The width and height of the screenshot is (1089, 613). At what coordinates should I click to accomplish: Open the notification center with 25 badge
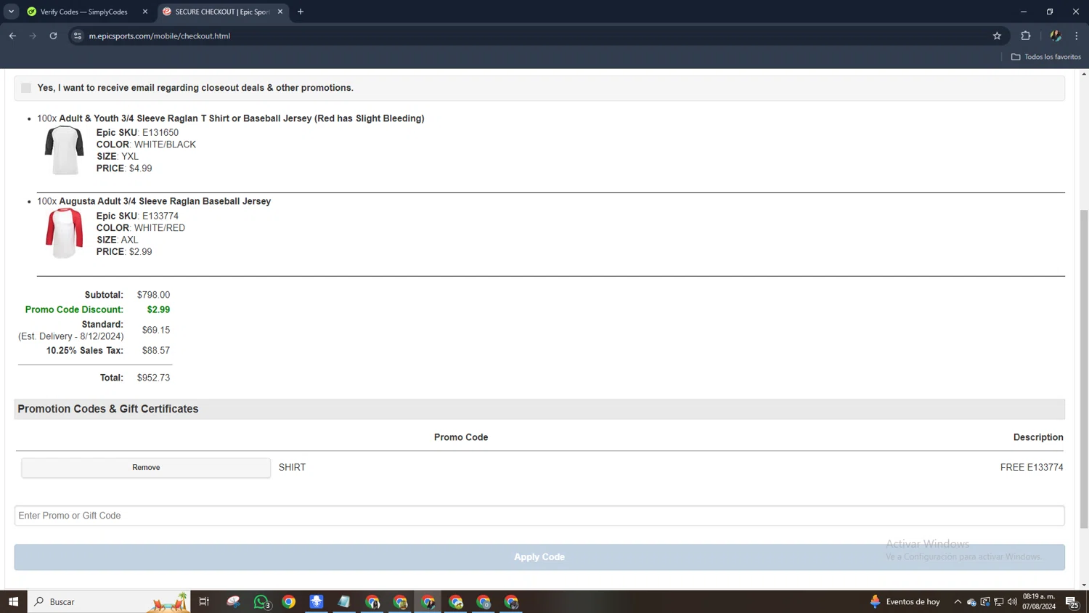1072,601
